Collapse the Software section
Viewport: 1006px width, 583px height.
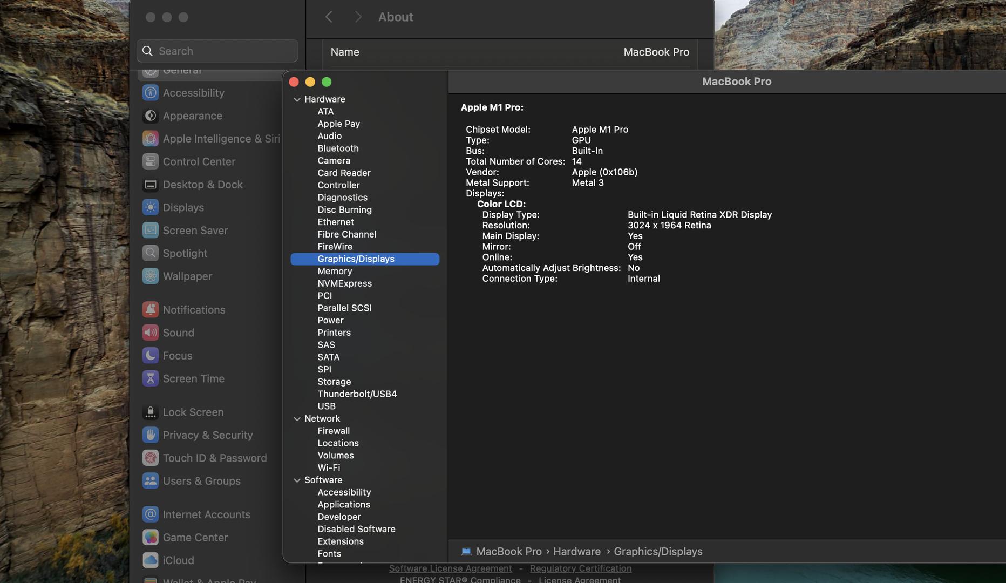(x=297, y=480)
